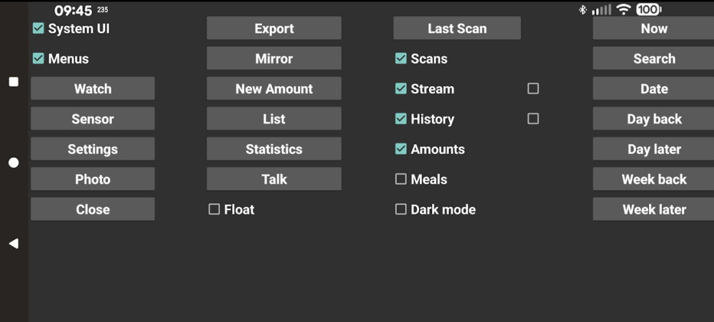Uncheck the System UI checkbox
The width and height of the screenshot is (714, 322).
39,28
